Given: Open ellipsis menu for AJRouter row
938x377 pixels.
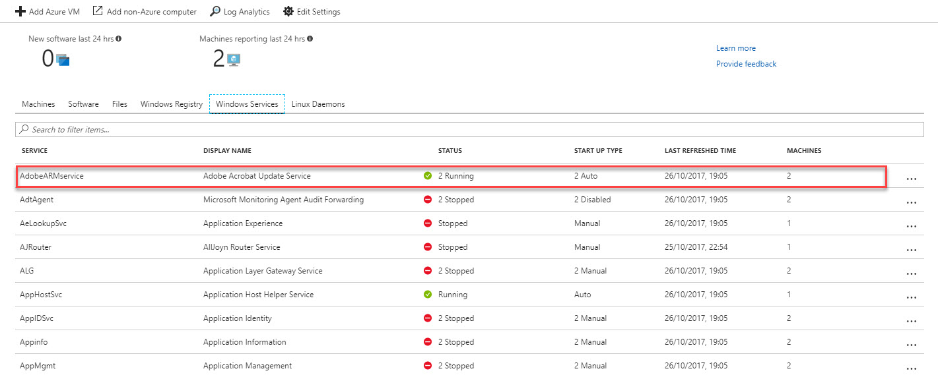Looking at the screenshot, I should point(912,250).
